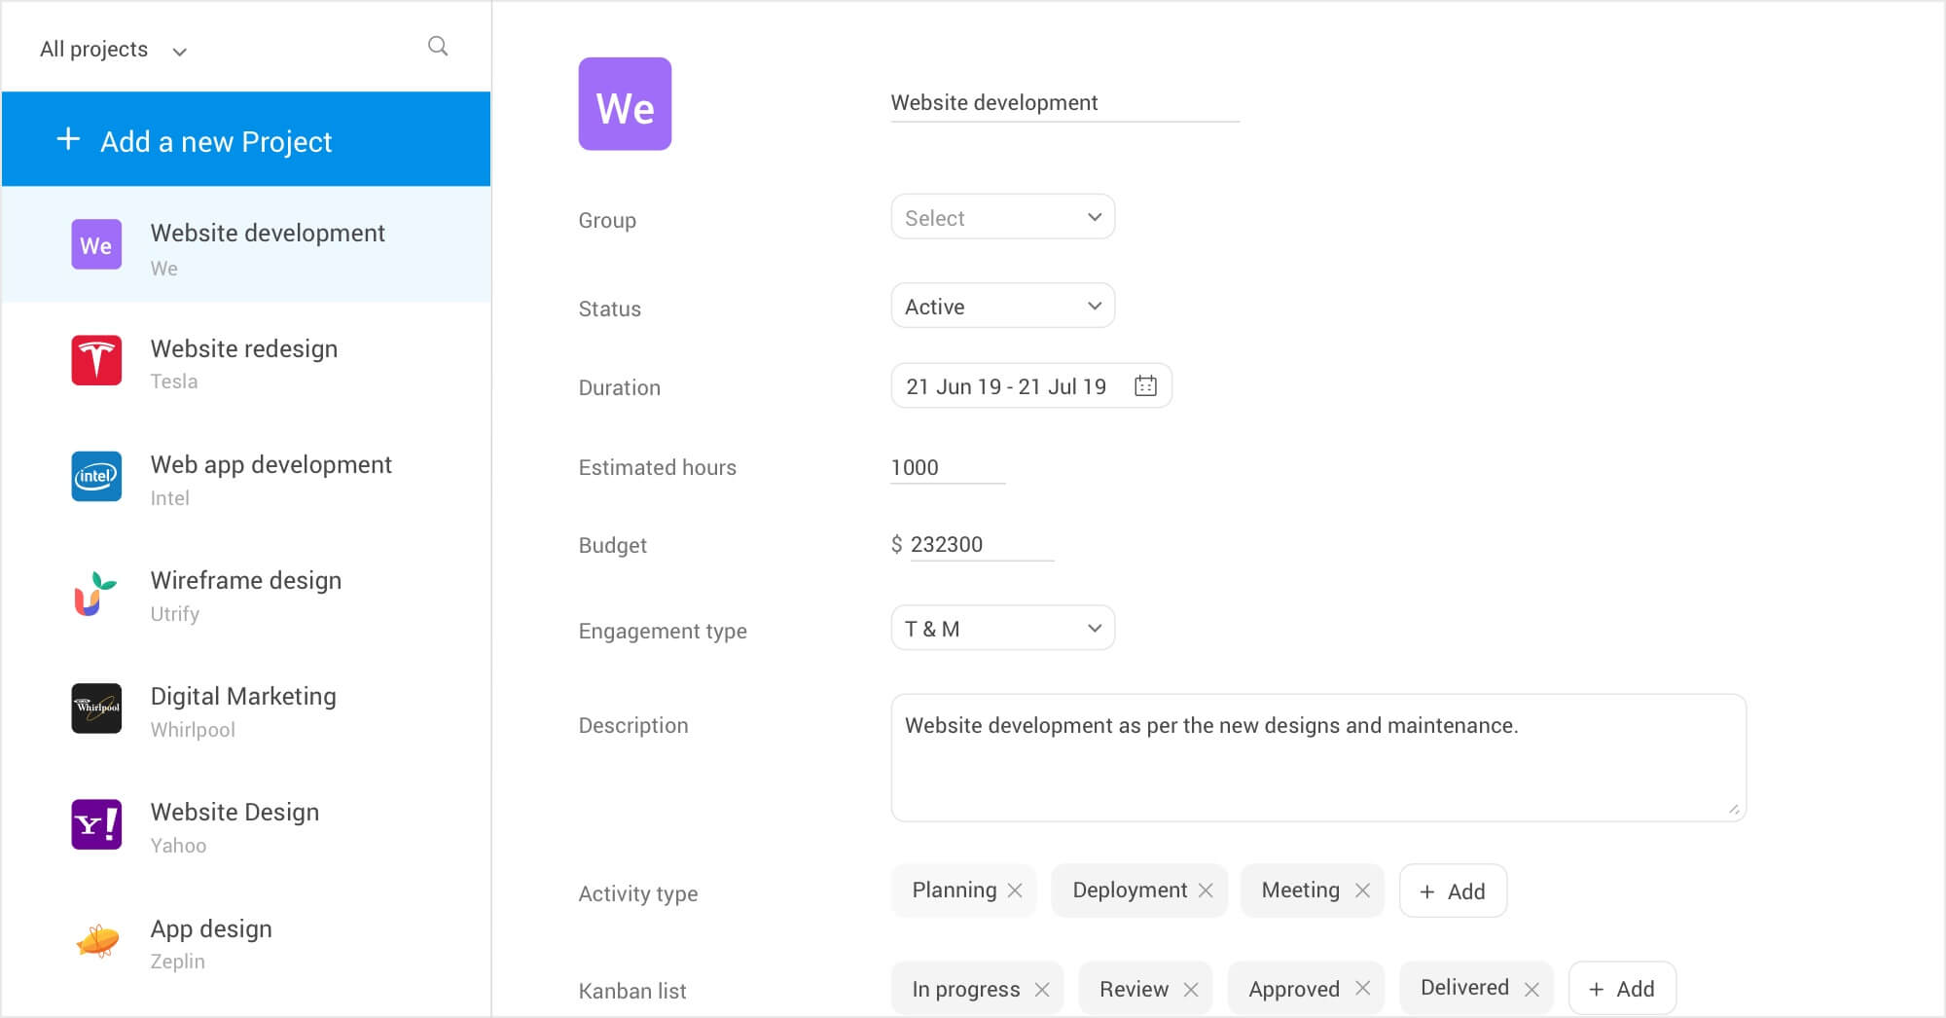Remove the Meeting activity tag

coord(1362,891)
